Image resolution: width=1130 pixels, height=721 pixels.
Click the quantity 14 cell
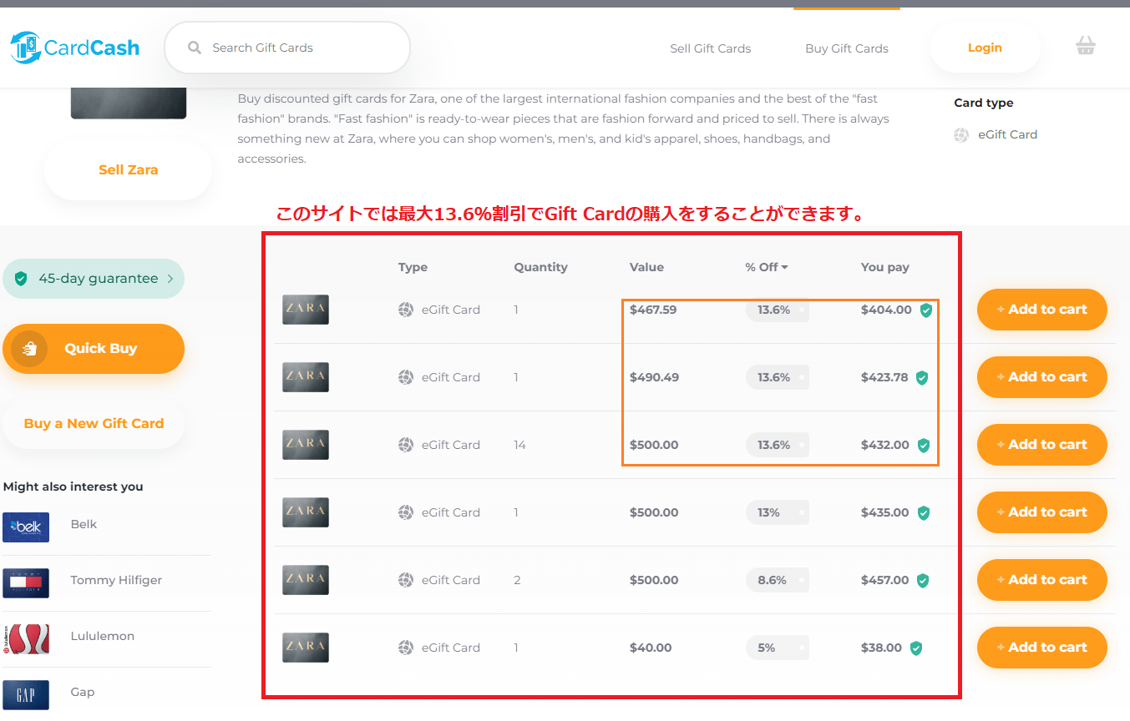[519, 445]
